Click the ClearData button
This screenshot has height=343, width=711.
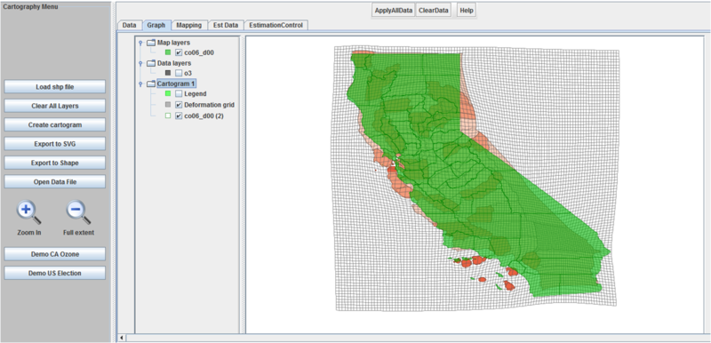pos(434,10)
